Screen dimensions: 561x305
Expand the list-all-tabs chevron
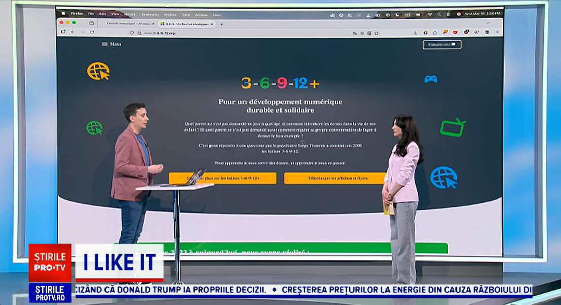pyautogui.click(x=488, y=23)
